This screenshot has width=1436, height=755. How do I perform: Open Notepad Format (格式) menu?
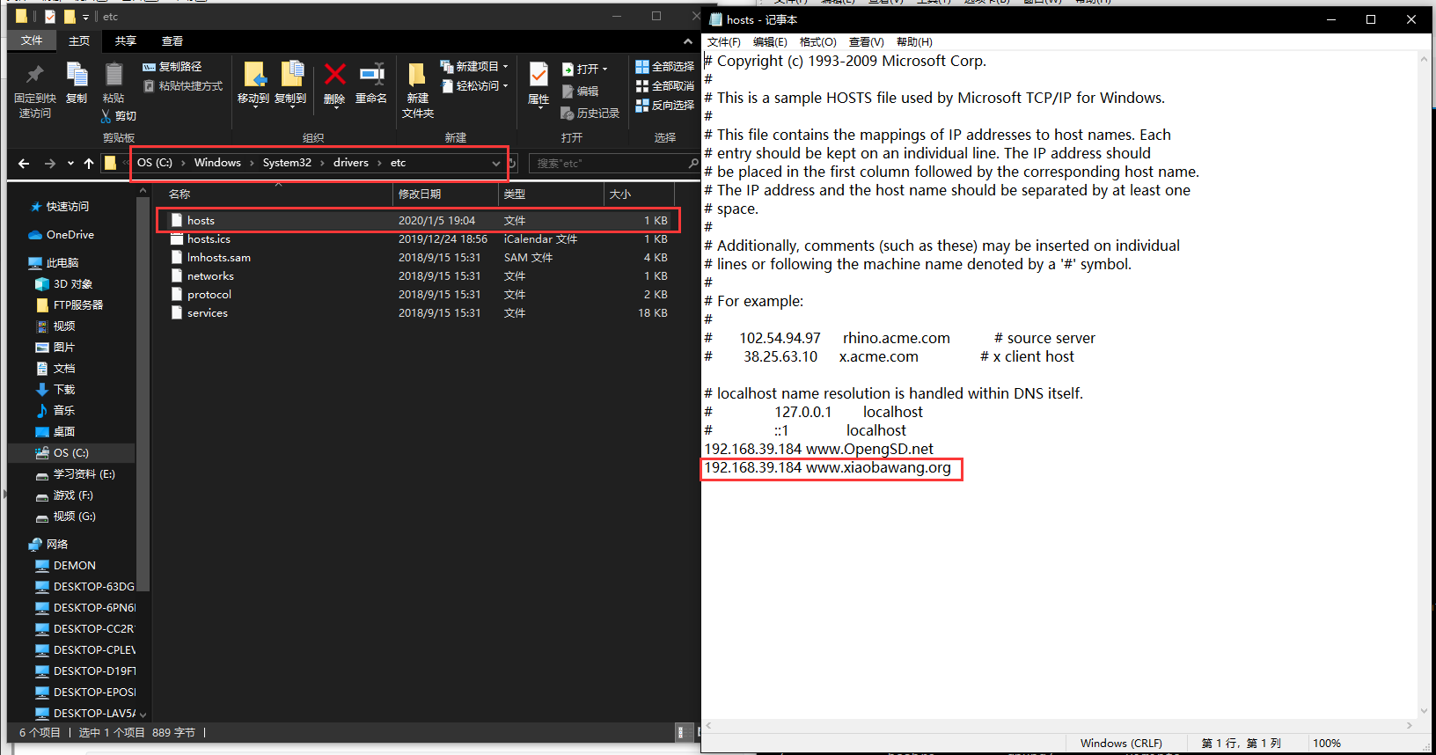817,42
